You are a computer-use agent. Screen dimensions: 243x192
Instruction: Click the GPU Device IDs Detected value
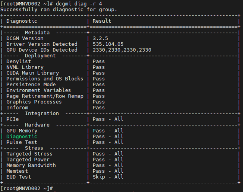point(122,50)
